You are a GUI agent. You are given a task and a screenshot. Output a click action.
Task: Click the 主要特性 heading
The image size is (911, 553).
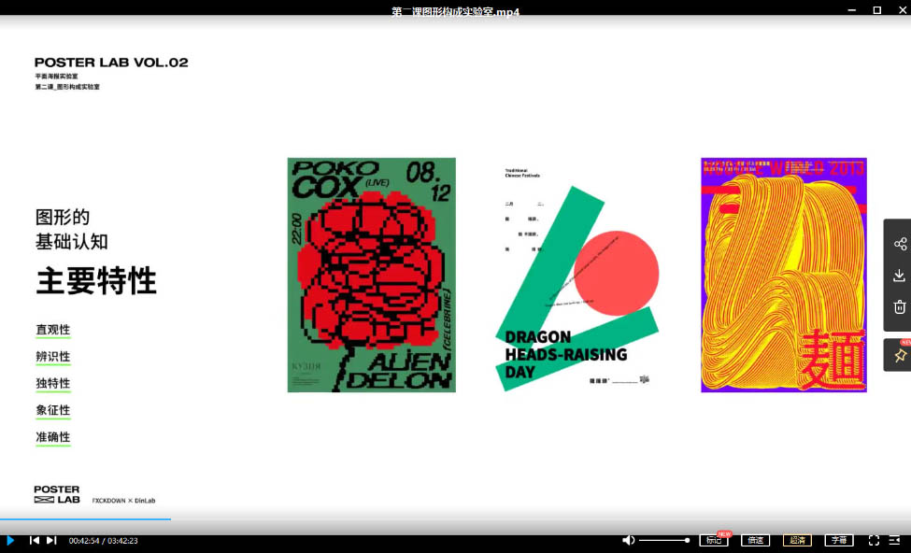tap(96, 280)
